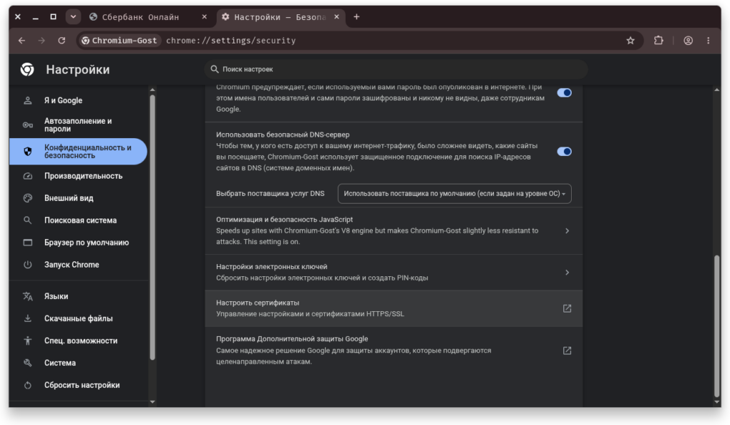Image resolution: width=730 pixels, height=425 pixels.
Task: Click main page scrollbar up arrow
Action: tap(717, 90)
